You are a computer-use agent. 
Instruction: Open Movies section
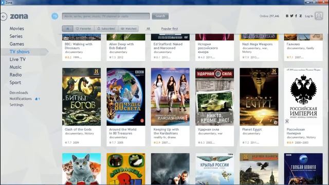pyautogui.click(x=17, y=29)
